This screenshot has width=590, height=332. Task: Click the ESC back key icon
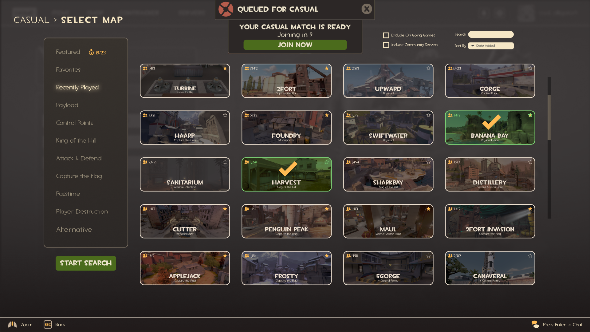[x=48, y=324]
